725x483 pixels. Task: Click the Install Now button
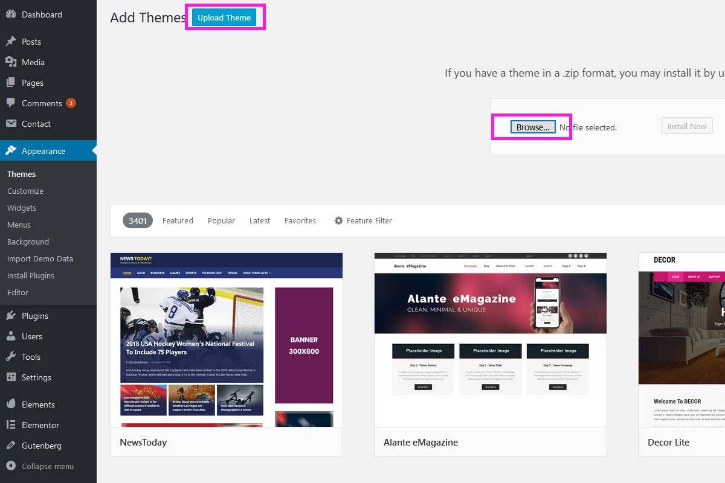pos(687,126)
